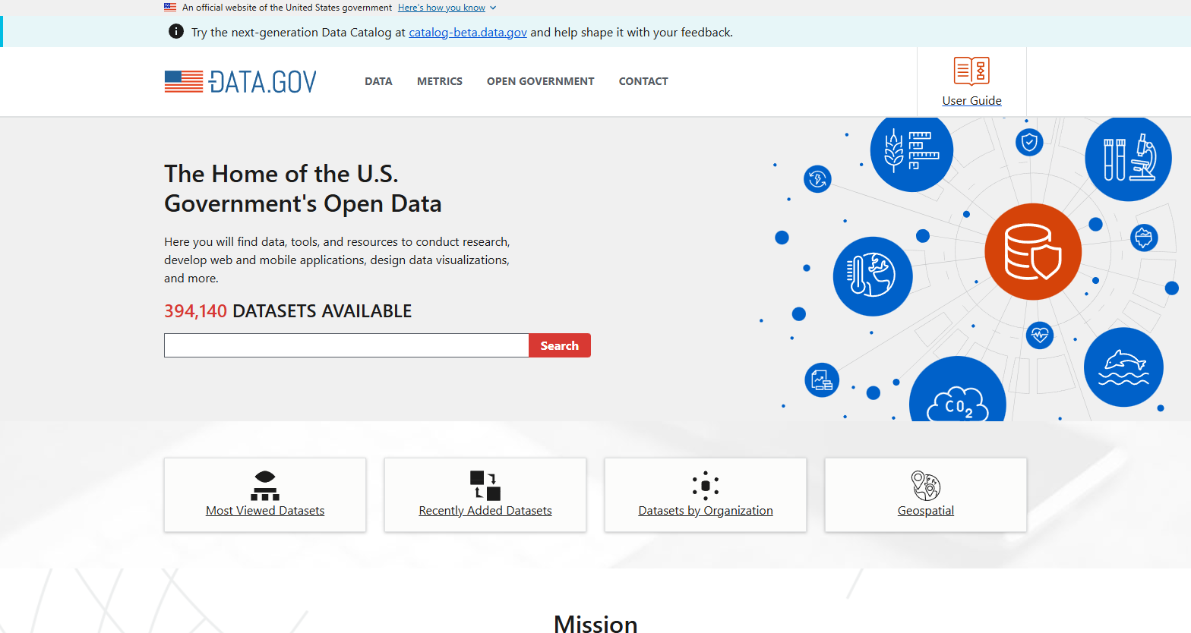
Task: Click the climate thermometer globe circle icon
Action: pyautogui.click(x=873, y=276)
